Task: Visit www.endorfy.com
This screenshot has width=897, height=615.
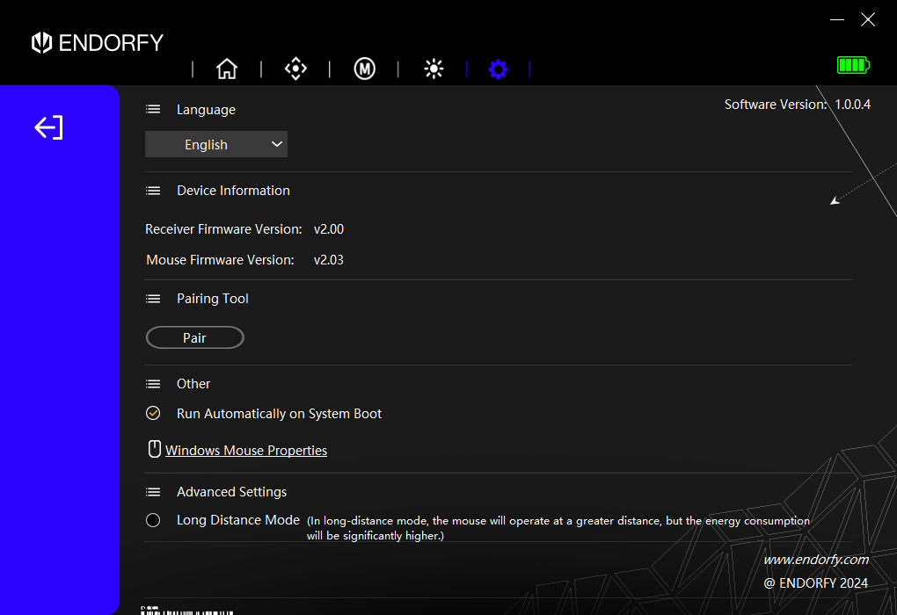Action: [816, 559]
